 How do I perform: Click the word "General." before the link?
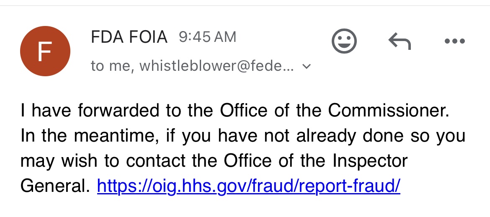[55, 186]
